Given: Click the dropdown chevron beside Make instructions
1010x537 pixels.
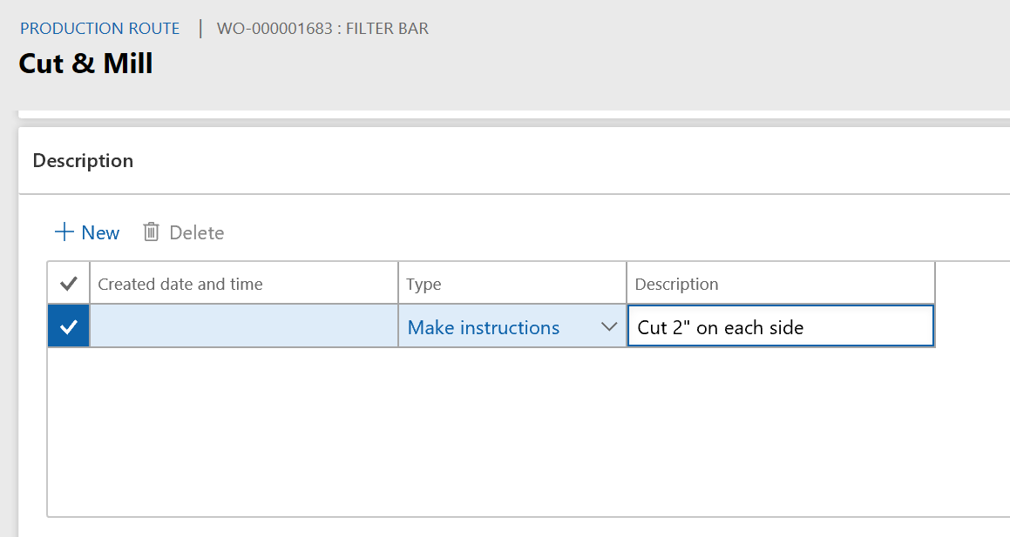Looking at the screenshot, I should 609,326.
